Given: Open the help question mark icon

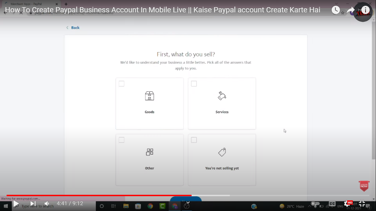Looking at the screenshot, I should [x=254, y=206].
